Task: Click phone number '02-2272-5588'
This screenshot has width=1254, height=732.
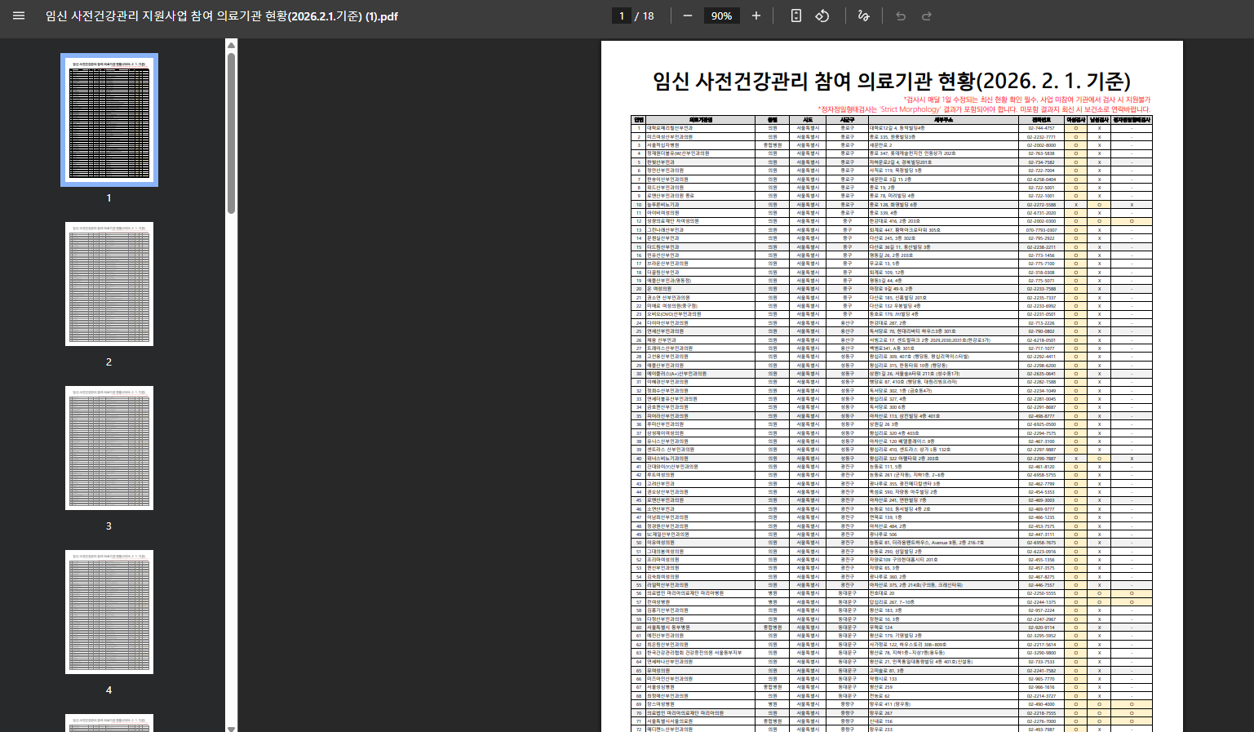Action: (x=1041, y=204)
